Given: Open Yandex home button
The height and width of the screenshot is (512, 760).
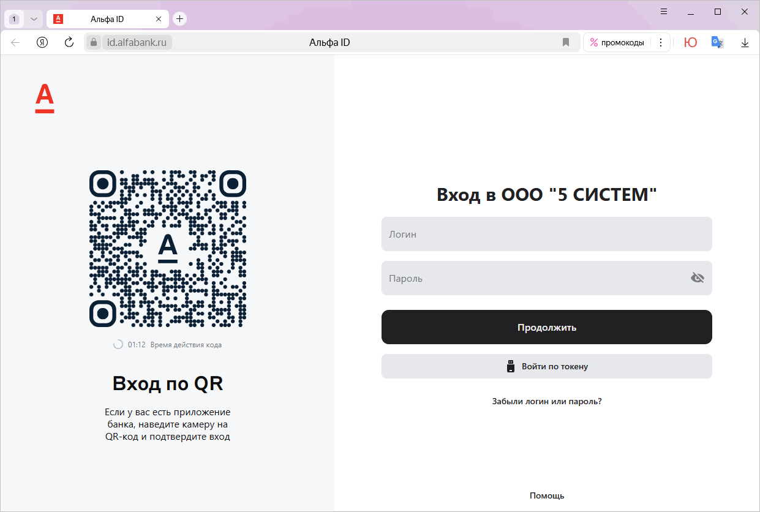Looking at the screenshot, I should pyautogui.click(x=42, y=42).
